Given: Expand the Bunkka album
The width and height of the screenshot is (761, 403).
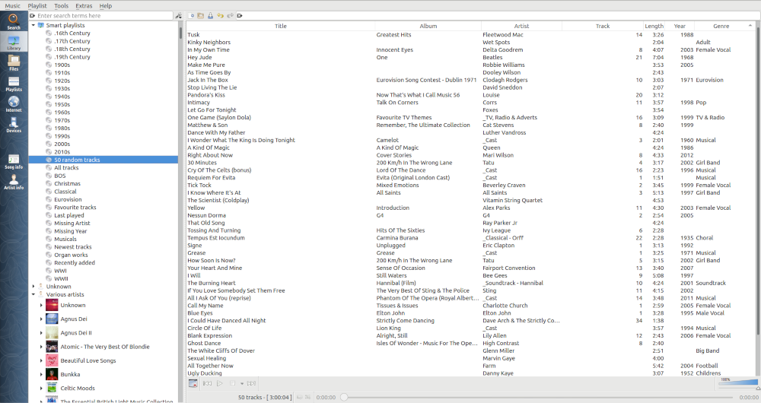Looking at the screenshot, I should [x=41, y=374].
